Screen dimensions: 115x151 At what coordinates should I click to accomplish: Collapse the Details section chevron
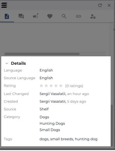(7, 63)
